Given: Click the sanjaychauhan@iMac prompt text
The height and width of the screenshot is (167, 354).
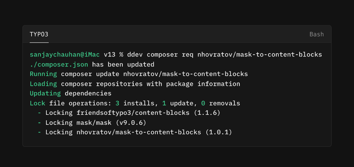Looking at the screenshot, I should click(65, 55).
